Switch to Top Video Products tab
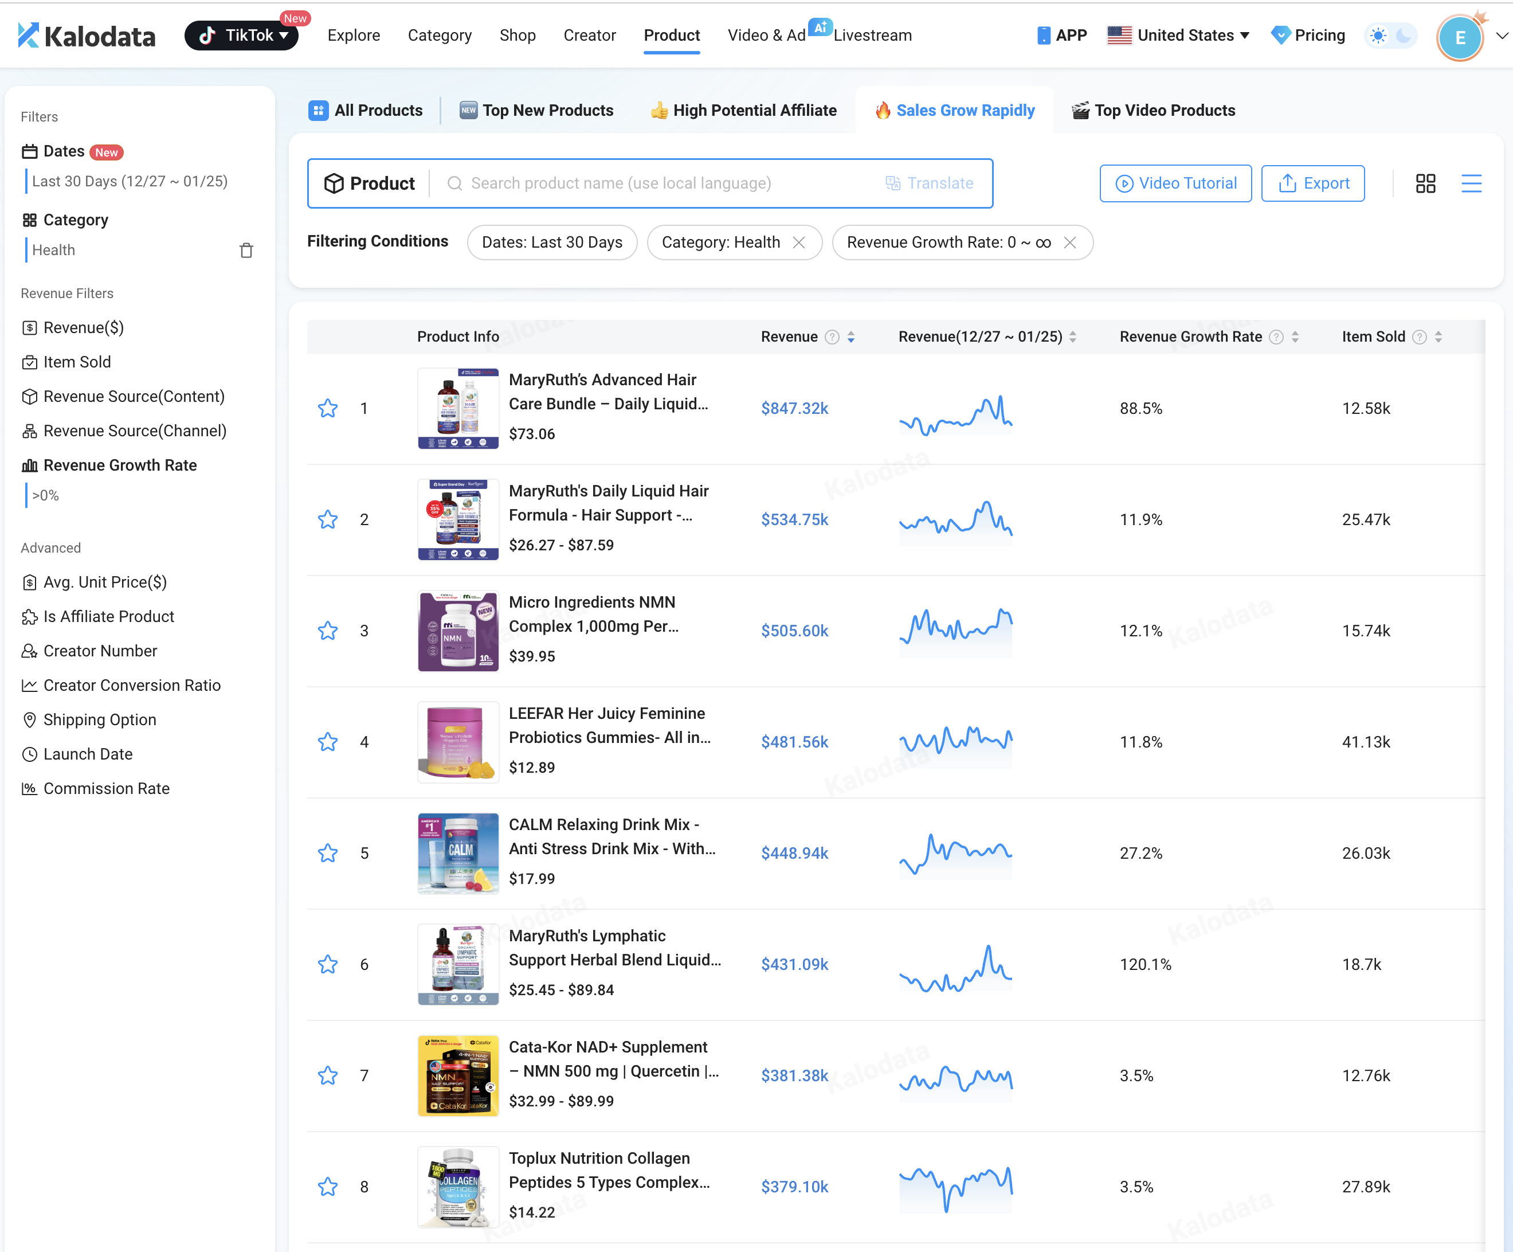The width and height of the screenshot is (1513, 1252). pyautogui.click(x=1154, y=110)
